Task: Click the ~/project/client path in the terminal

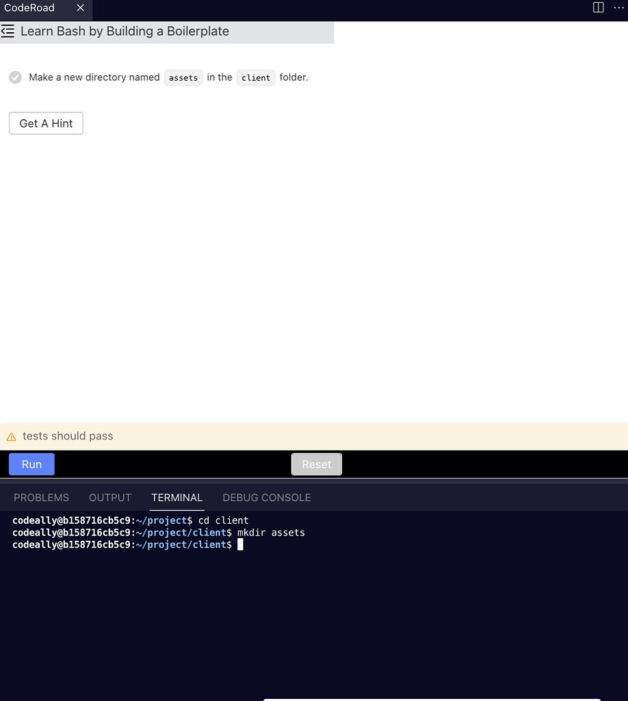Action: (181, 532)
